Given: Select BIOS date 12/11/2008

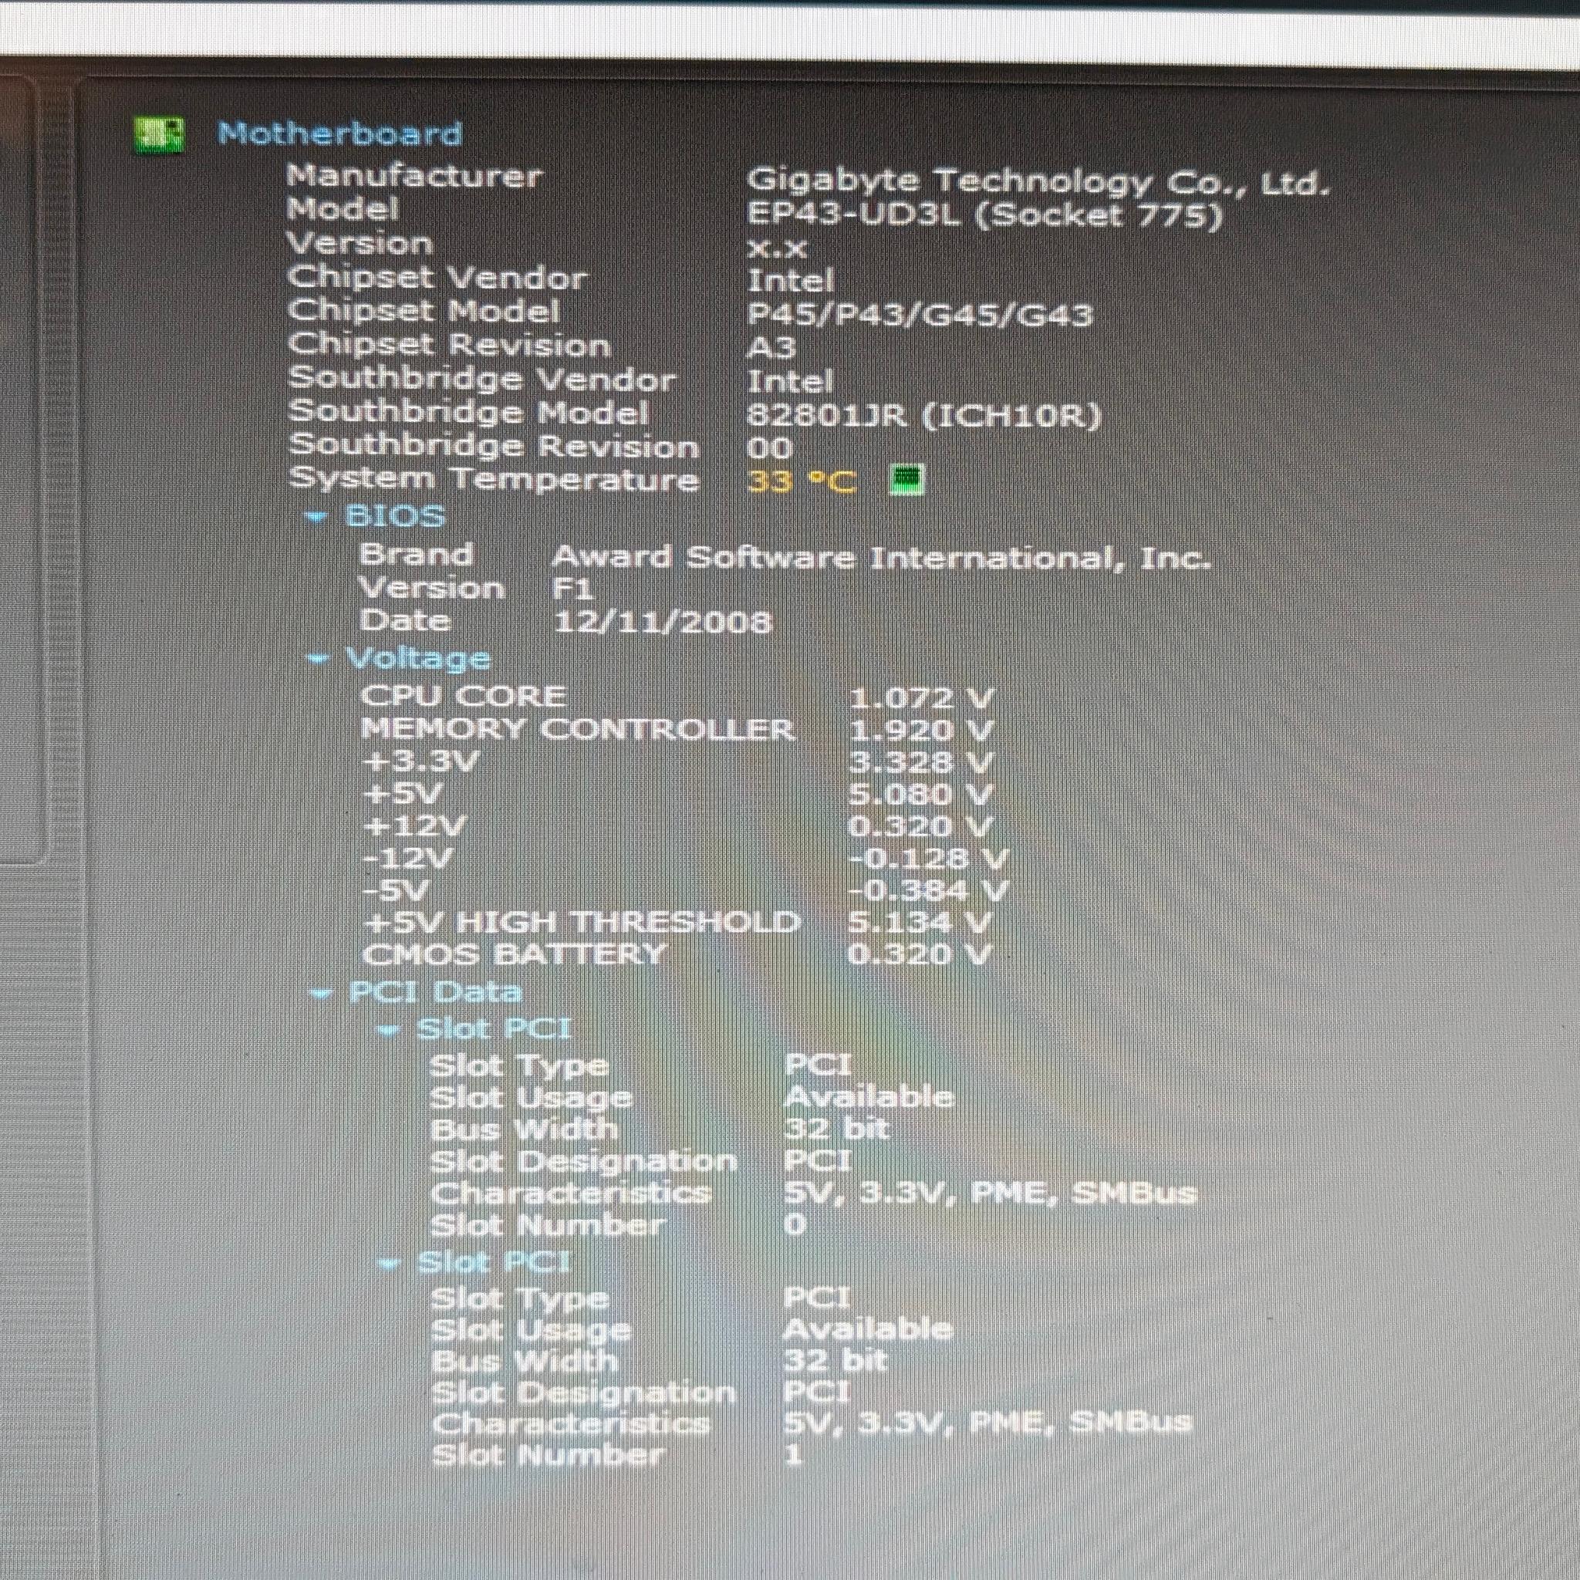Looking at the screenshot, I should [x=663, y=623].
